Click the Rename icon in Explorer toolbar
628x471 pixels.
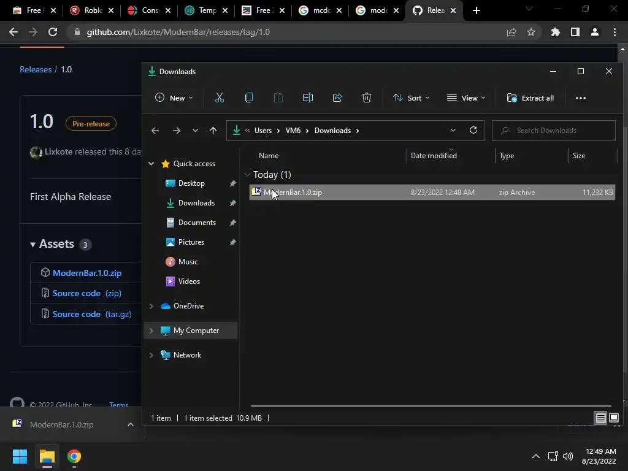click(308, 98)
